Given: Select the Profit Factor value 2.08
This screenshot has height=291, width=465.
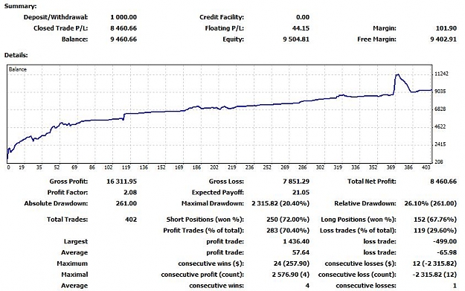Looking at the screenshot, I should (x=130, y=192).
